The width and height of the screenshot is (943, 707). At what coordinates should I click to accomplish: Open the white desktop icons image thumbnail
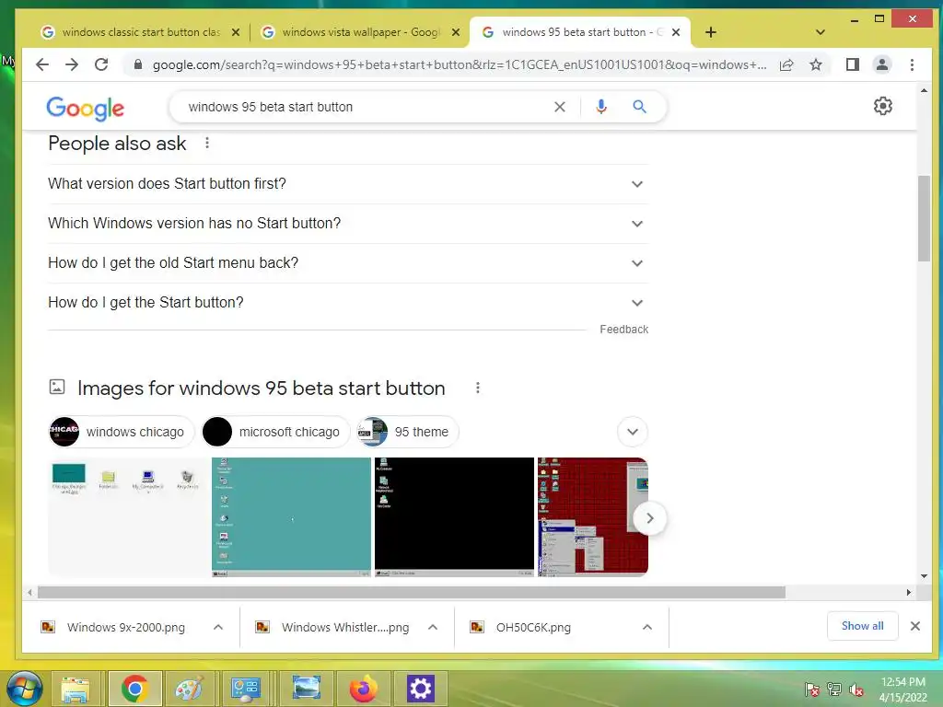pos(128,517)
